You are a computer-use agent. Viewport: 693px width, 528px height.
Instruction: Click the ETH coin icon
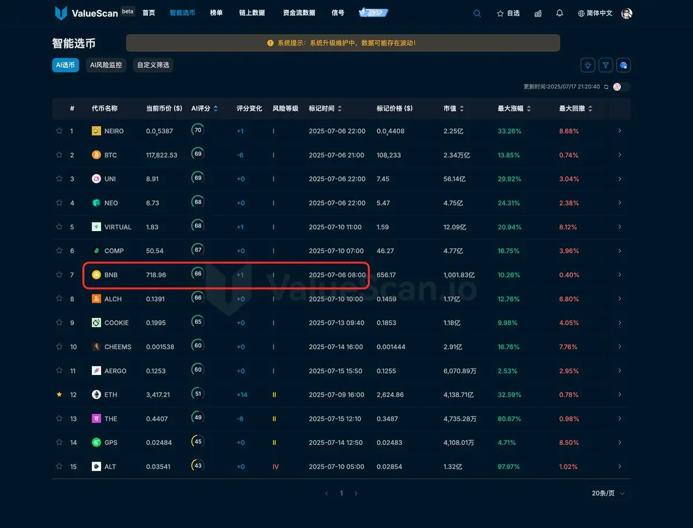coord(96,395)
